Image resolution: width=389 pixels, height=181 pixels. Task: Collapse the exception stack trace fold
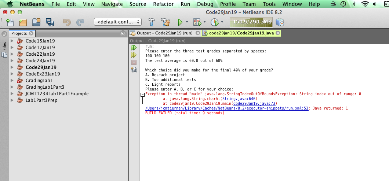tap(142, 95)
